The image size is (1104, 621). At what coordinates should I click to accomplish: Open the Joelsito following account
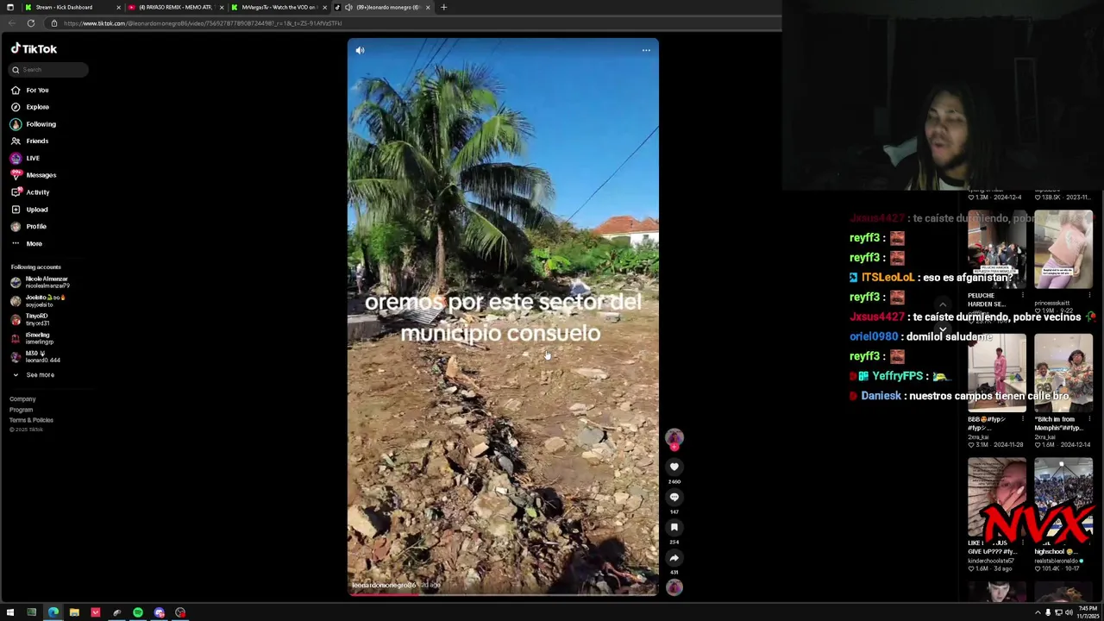click(38, 300)
